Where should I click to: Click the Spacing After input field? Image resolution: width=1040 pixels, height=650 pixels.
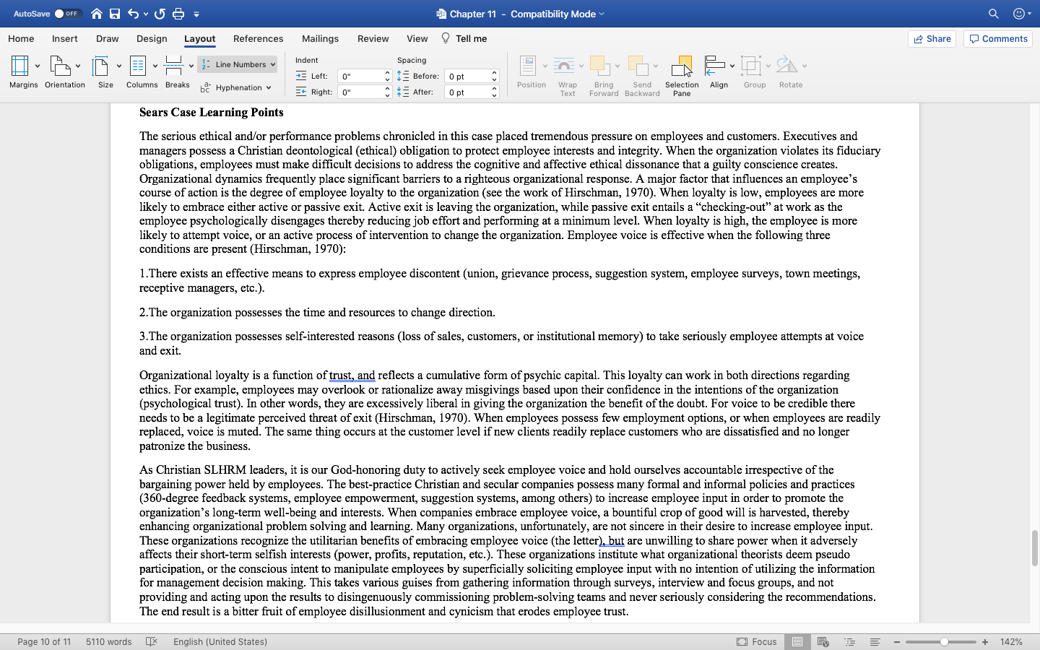coord(467,92)
